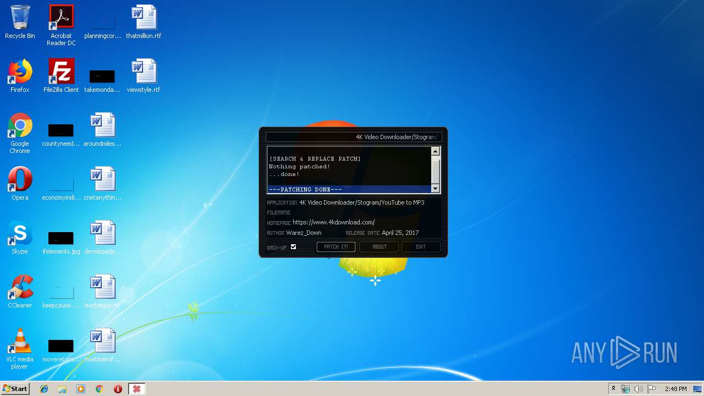The image size is (704, 396).
Task: Select ifelements.jpg image file
Action: pyautogui.click(x=61, y=243)
